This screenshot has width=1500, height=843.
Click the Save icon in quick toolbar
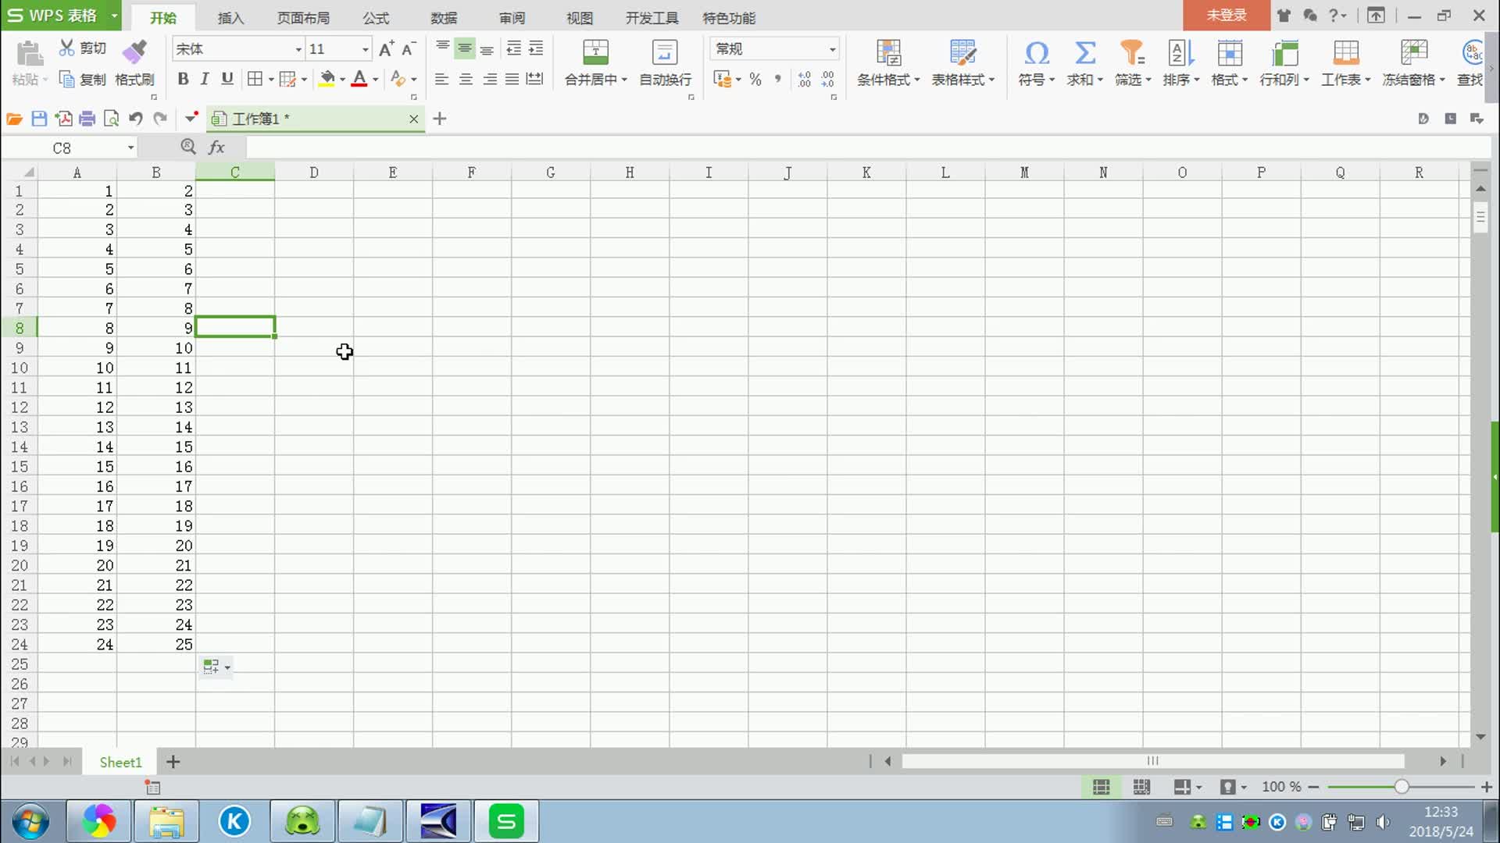pyautogui.click(x=39, y=119)
